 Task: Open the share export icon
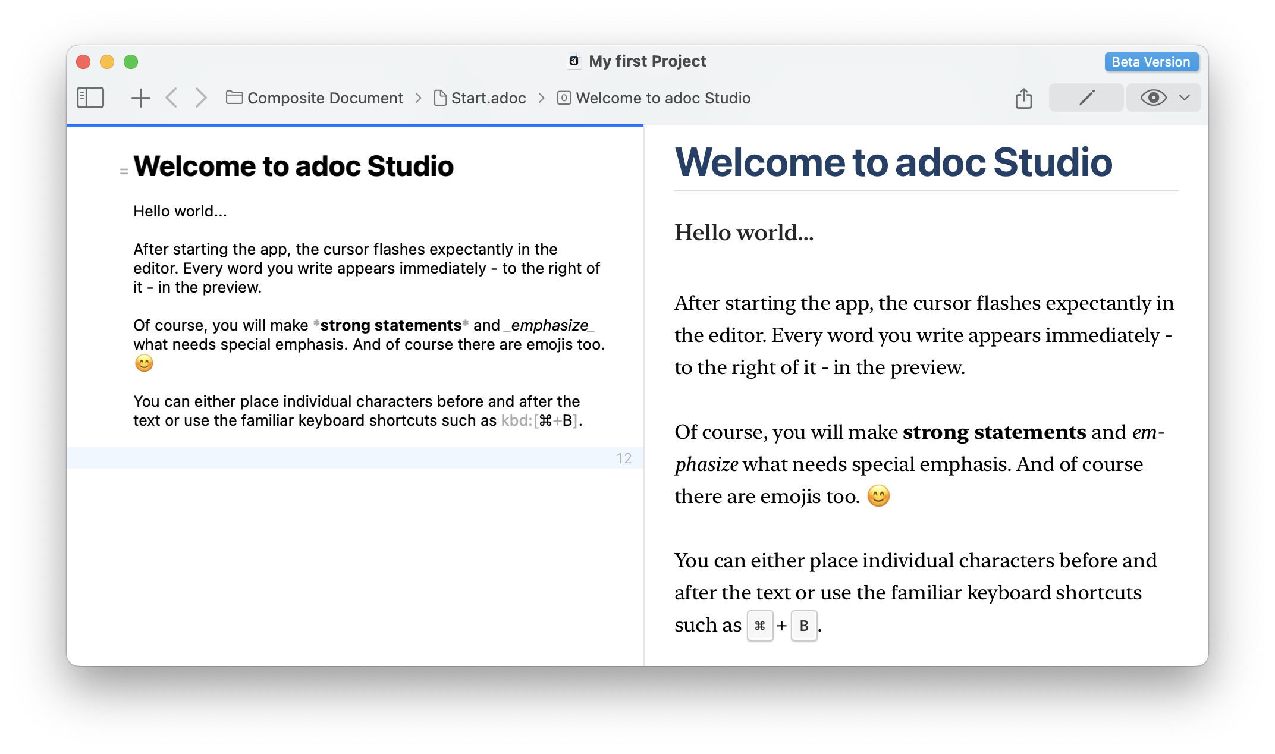click(x=1023, y=98)
